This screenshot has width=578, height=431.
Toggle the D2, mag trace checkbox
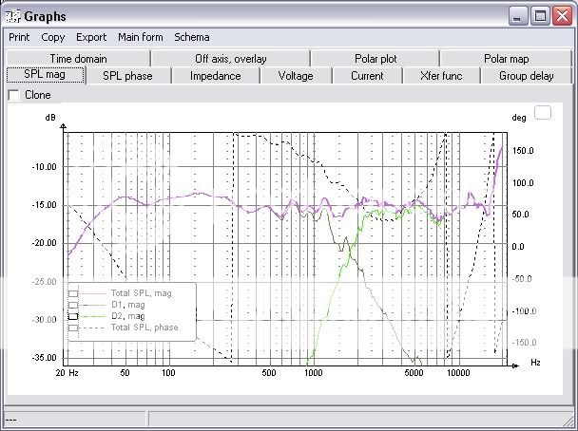[73, 316]
